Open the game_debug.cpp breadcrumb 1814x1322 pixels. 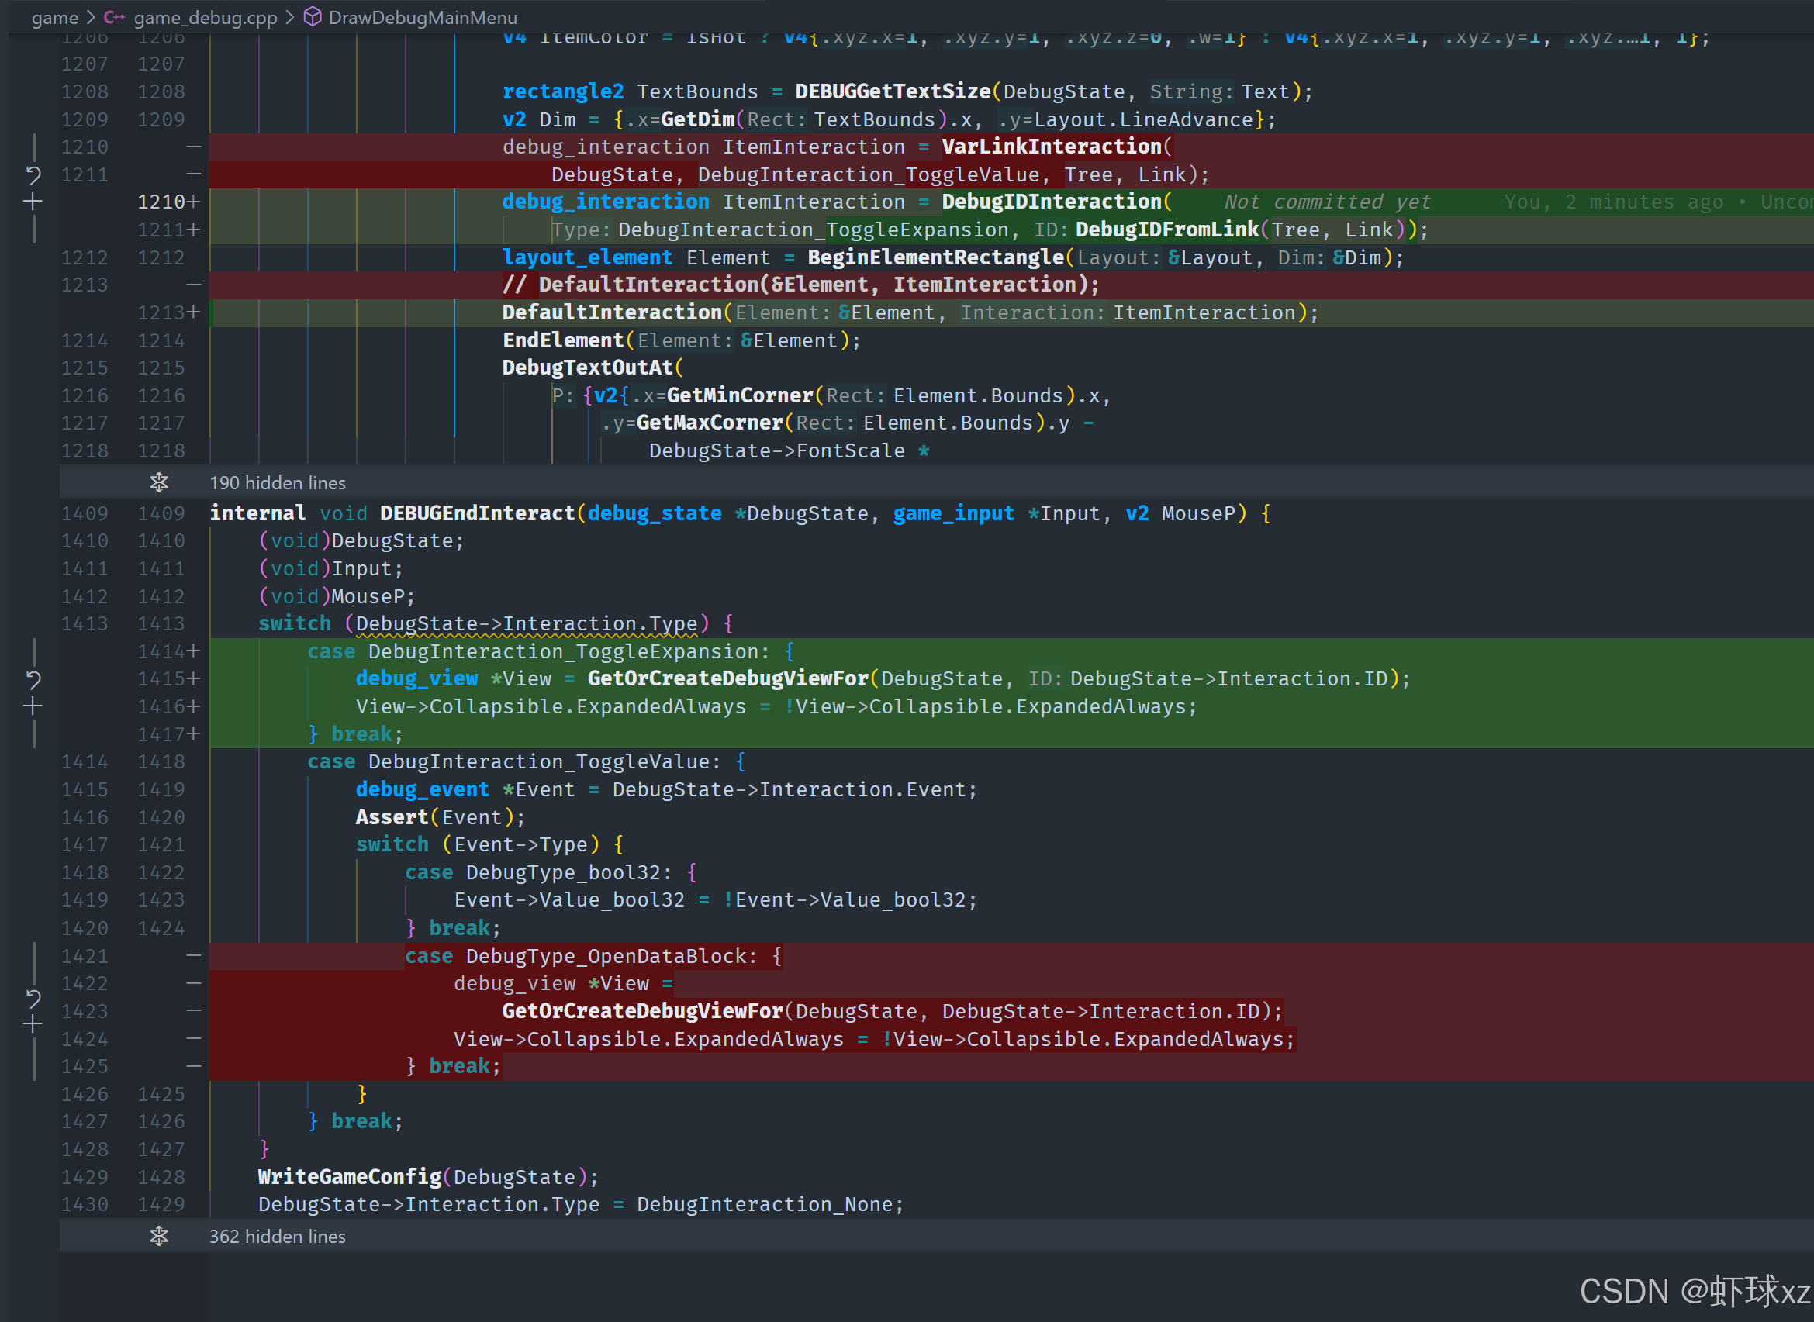click(205, 18)
